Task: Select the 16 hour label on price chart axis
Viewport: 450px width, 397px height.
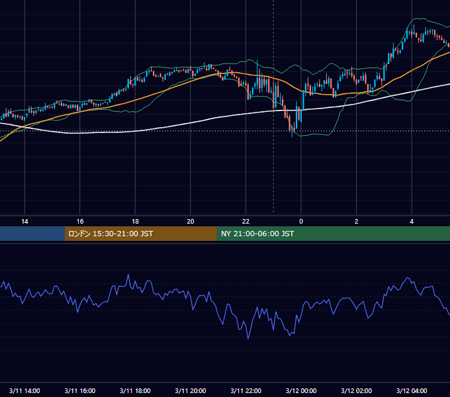Action: coord(80,222)
